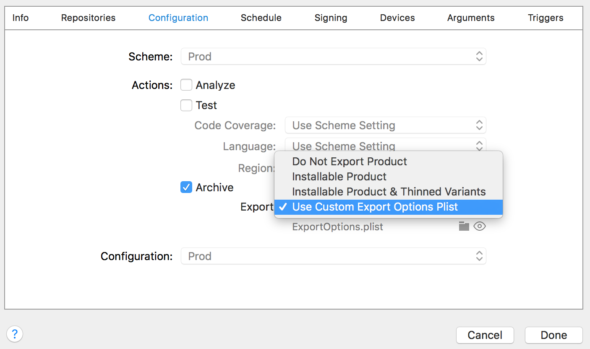
Task: Select Use Custom Export Options Plist
Action: coord(375,207)
